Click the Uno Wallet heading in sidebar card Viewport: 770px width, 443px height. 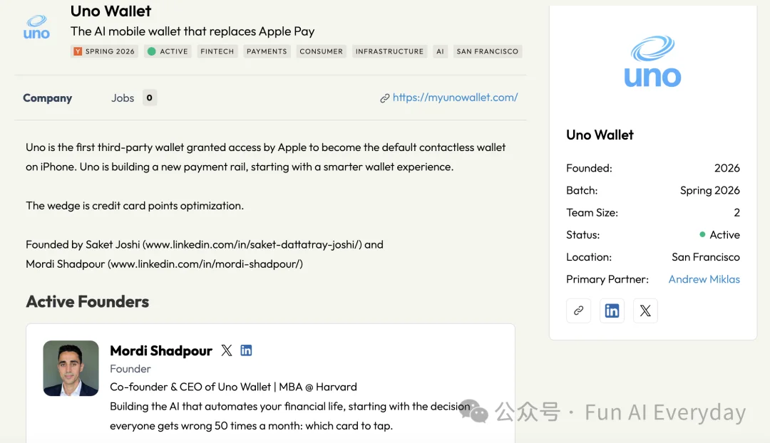click(x=600, y=135)
